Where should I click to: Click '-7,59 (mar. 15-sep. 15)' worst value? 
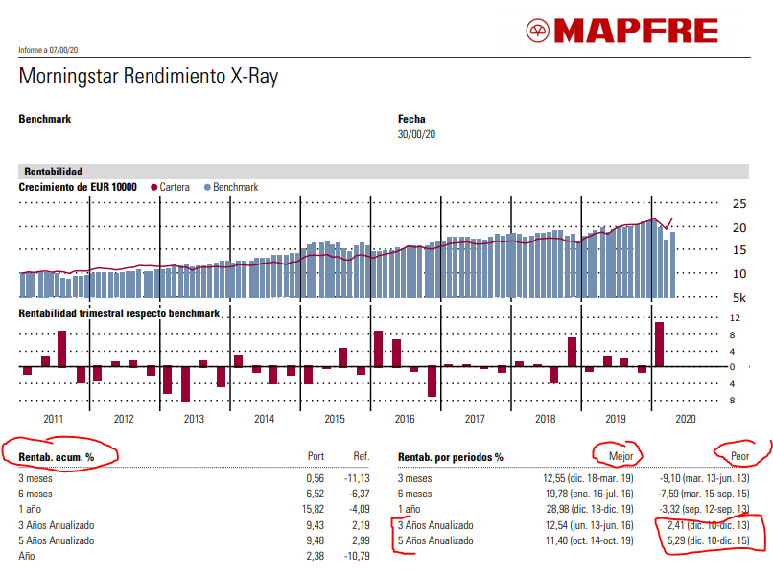(x=704, y=494)
